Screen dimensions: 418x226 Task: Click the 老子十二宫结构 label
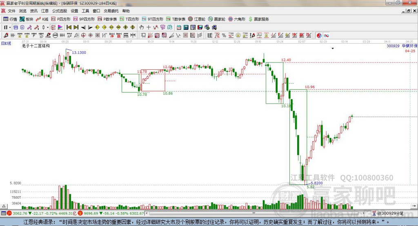36,46
